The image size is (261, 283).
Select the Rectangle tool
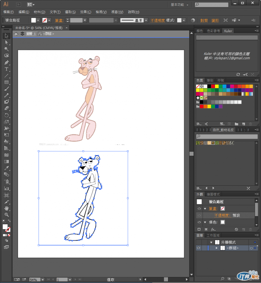pos(6,82)
